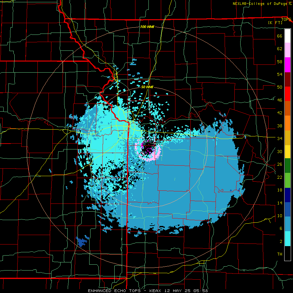Select the bright red legend swatch near 46
The image size is (293, 293).
point(287,94)
